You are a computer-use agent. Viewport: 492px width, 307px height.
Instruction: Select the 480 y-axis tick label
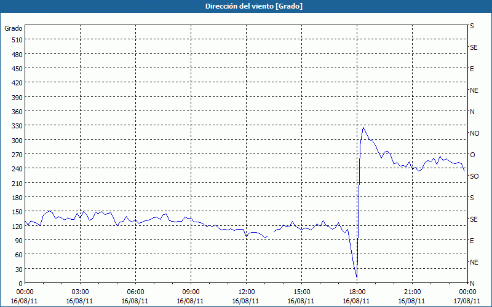tap(18, 55)
